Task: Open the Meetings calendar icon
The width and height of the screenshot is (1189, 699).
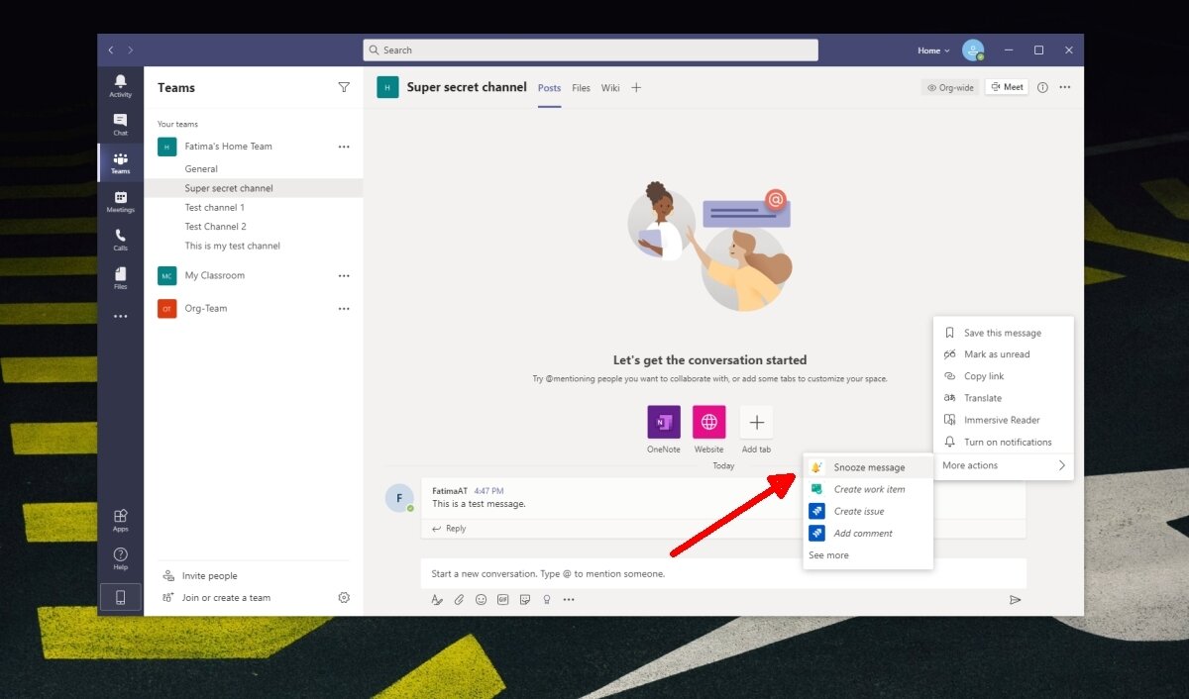Action: coord(120,201)
